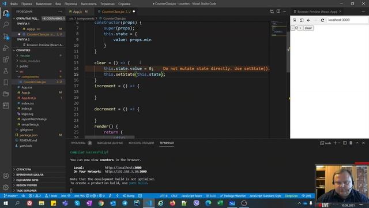Open editor More Actions ellipsis
This screenshot has height=208, width=369.
point(284,12)
